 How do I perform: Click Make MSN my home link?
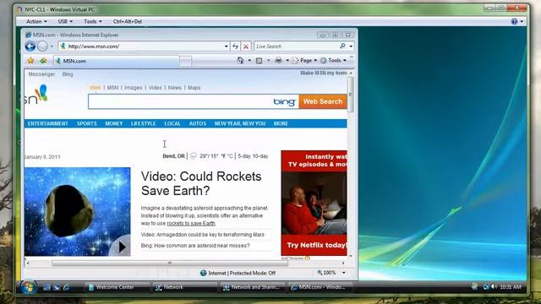[x=324, y=73]
